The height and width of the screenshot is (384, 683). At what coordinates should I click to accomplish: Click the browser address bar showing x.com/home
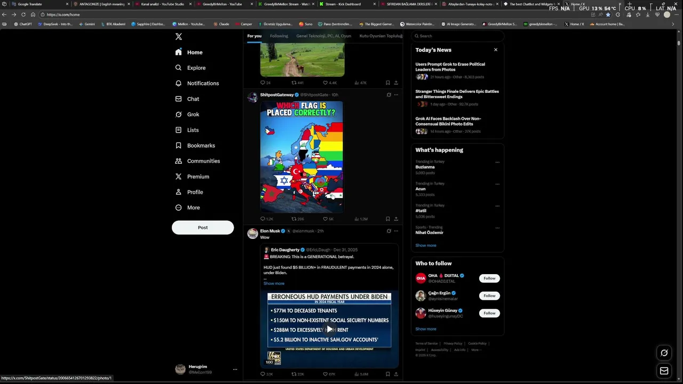(x=315, y=14)
